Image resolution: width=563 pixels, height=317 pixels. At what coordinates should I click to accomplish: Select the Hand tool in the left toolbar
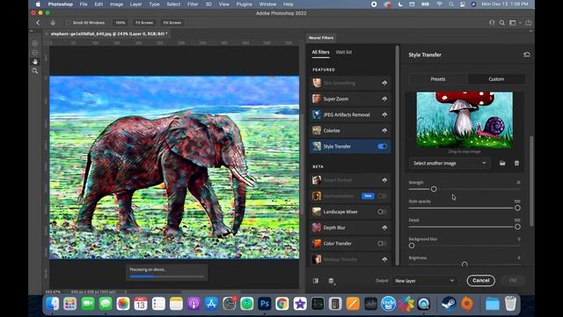(35, 62)
